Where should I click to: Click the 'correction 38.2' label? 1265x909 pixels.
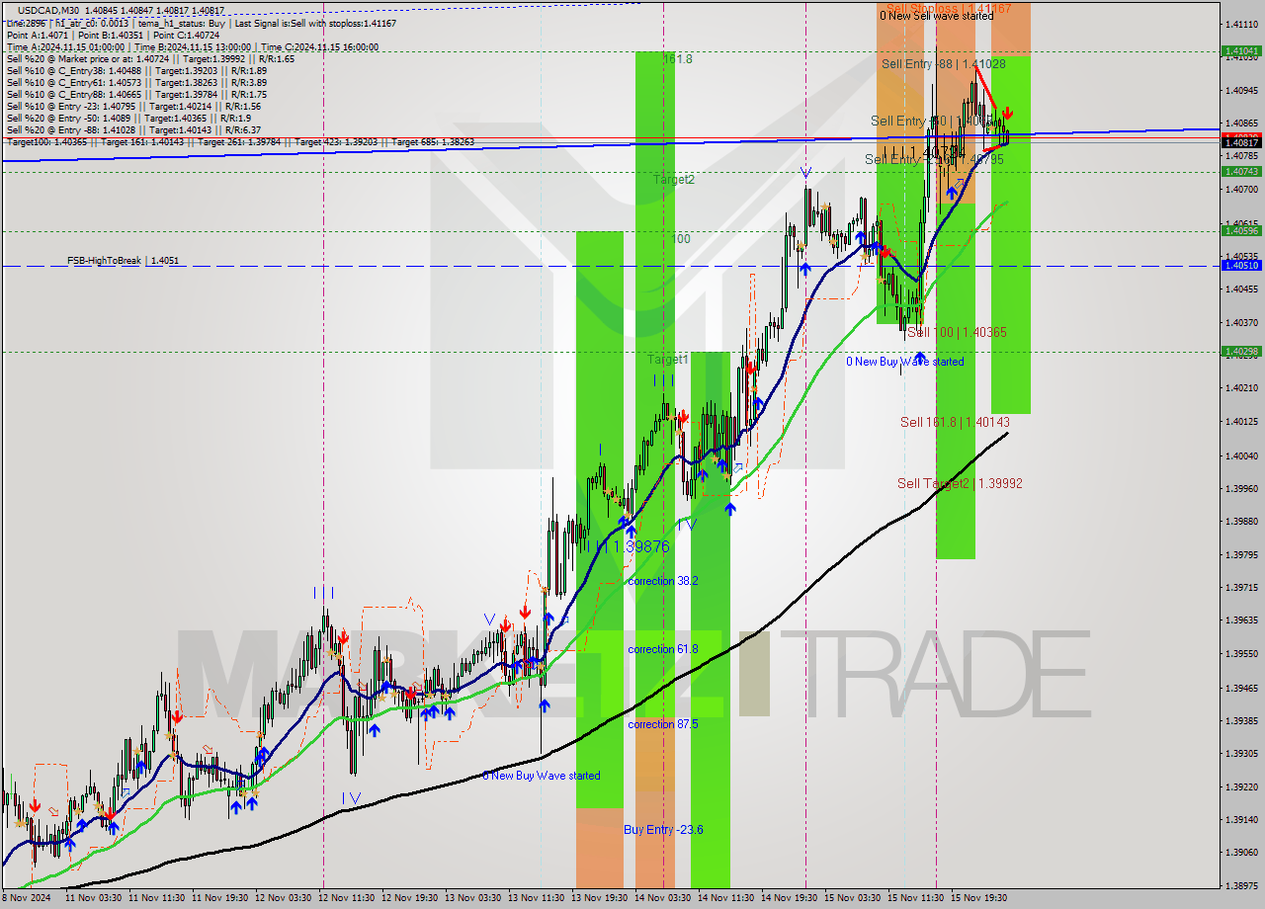coord(663,581)
